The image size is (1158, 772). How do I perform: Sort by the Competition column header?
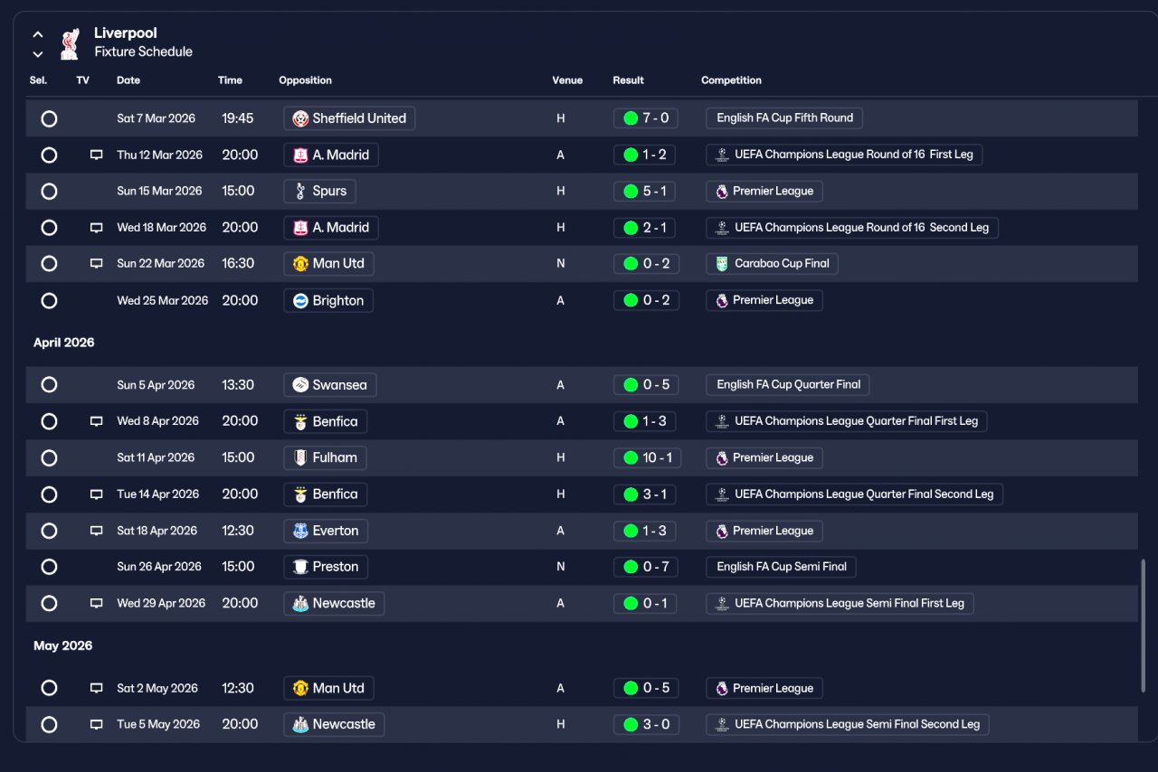pyautogui.click(x=731, y=80)
